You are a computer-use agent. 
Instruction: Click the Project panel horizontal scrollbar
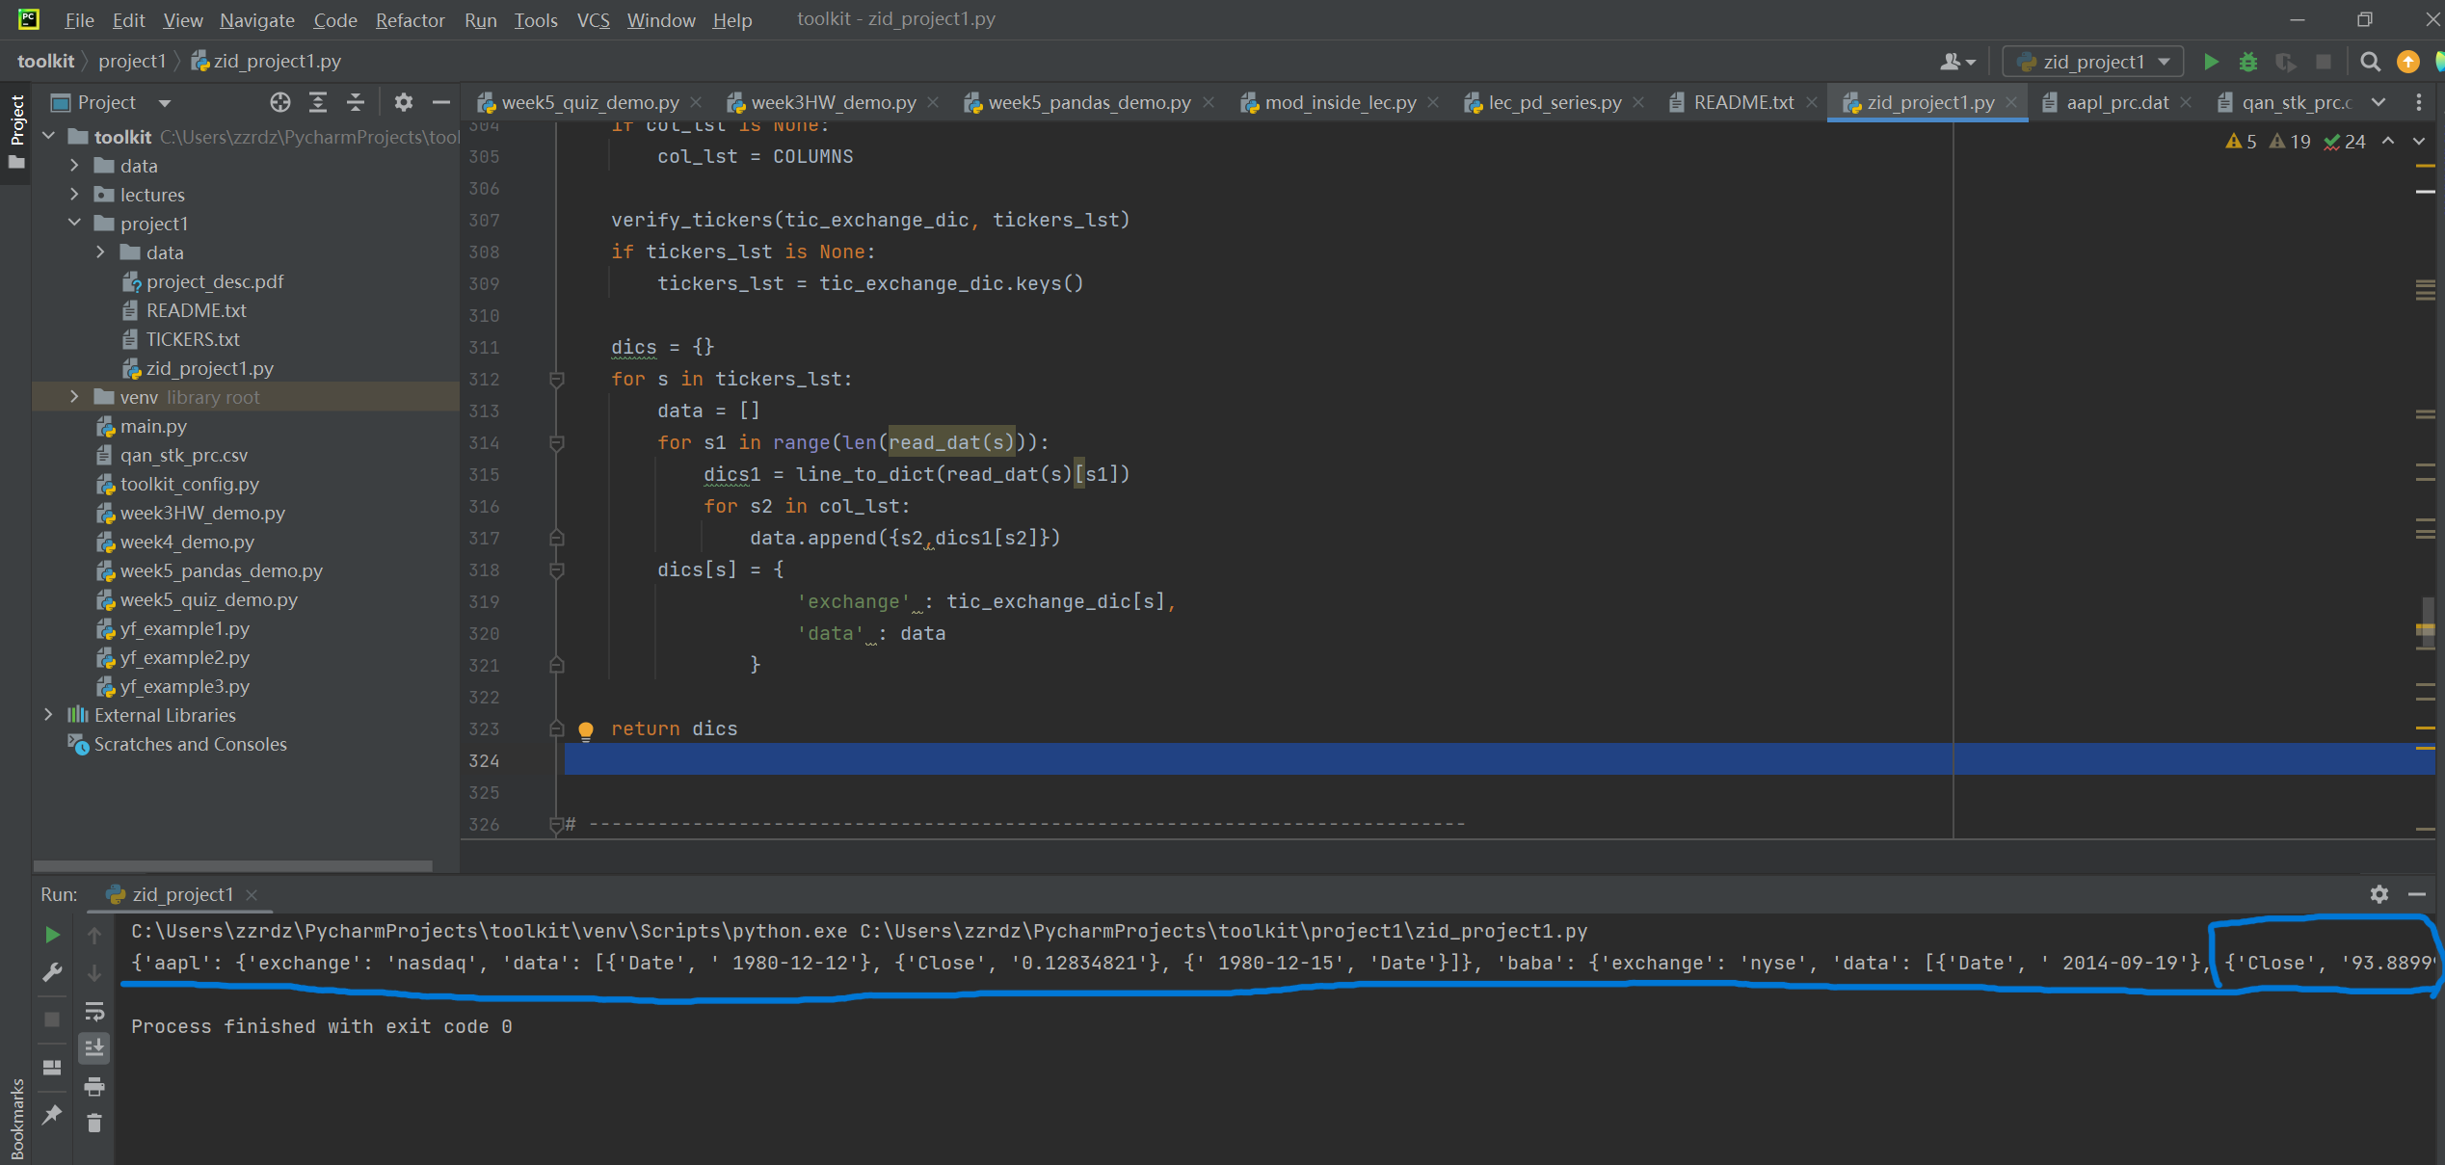(x=232, y=865)
